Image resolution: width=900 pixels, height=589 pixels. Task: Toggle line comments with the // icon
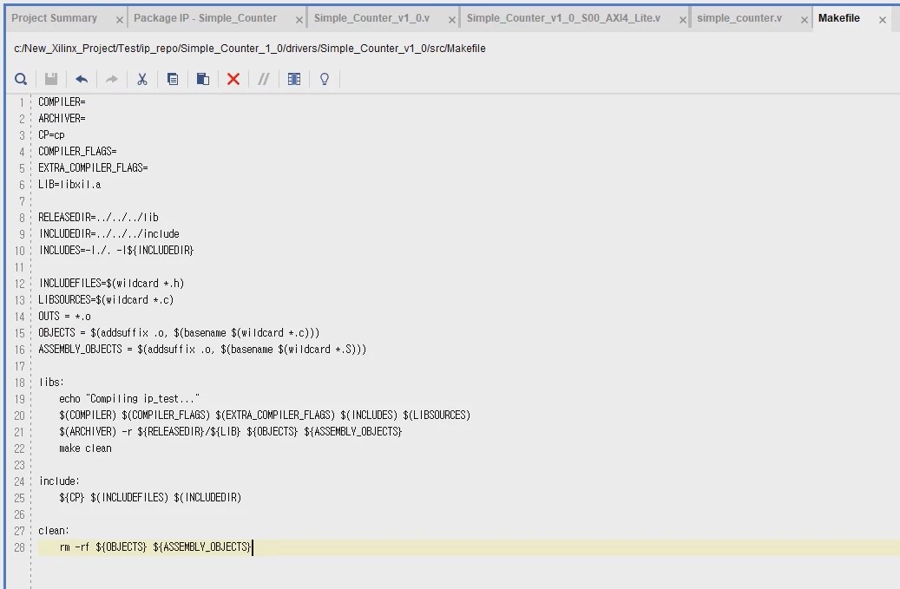pyautogui.click(x=264, y=79)
